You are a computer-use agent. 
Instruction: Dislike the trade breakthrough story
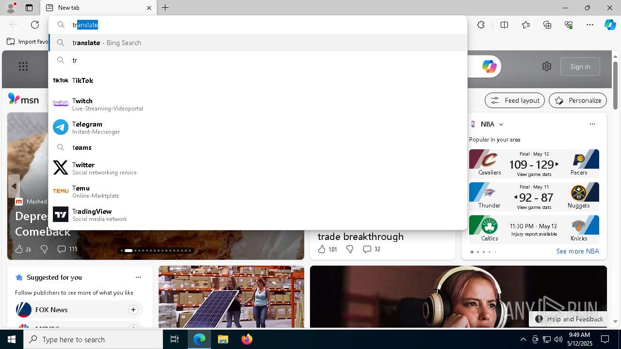click(350, 249)
